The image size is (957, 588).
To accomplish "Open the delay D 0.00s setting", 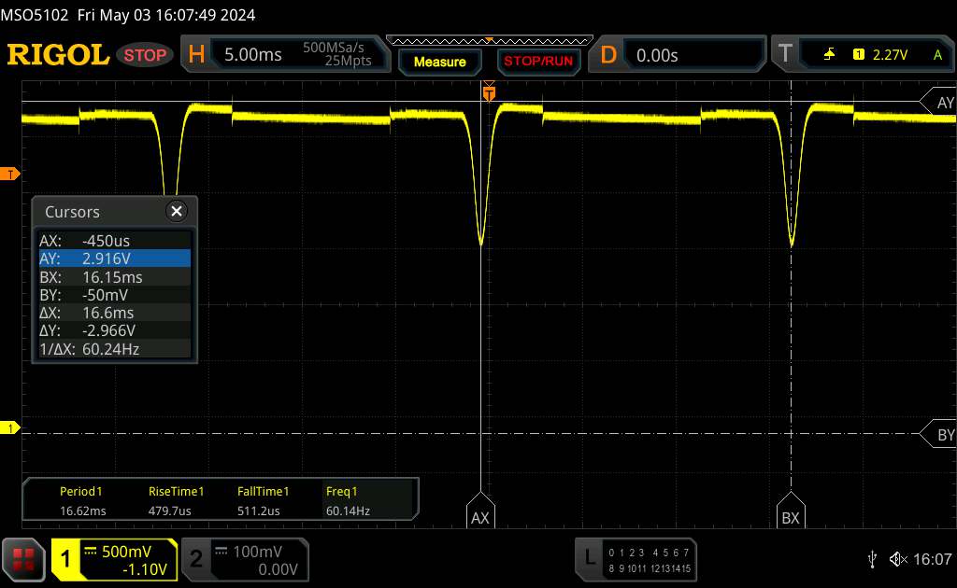I will 678,55.
